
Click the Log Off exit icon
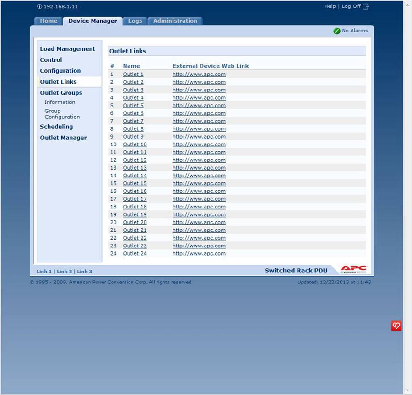click(x=366, y=6)
